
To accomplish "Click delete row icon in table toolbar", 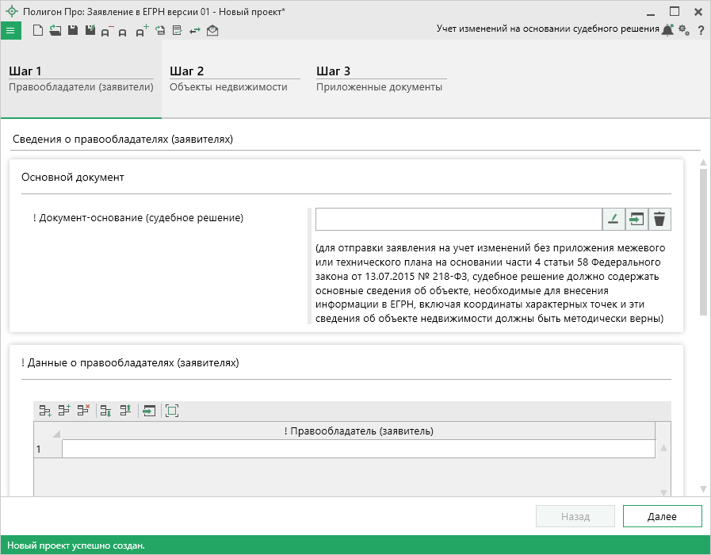I will 82,410.
